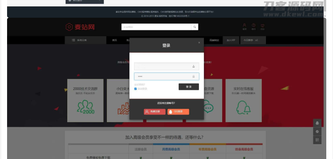
Task: Click the search magnifier button
Action: (195, 27)
